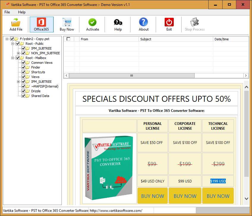The width and height of the screenshot is (252, 216).
Task: Click folder icon beside Shared Data
Action: point(28,96)
